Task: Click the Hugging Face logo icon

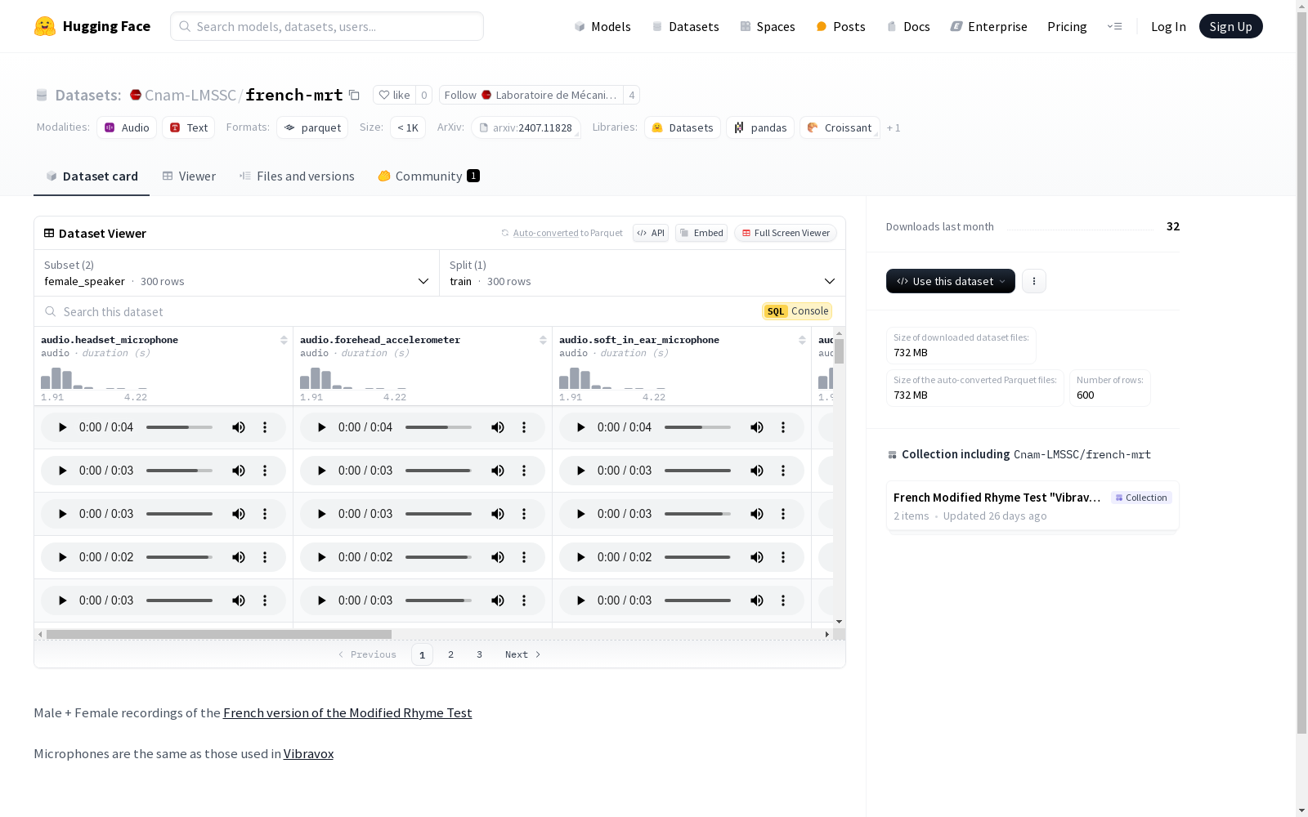Action: pos(45,26)
